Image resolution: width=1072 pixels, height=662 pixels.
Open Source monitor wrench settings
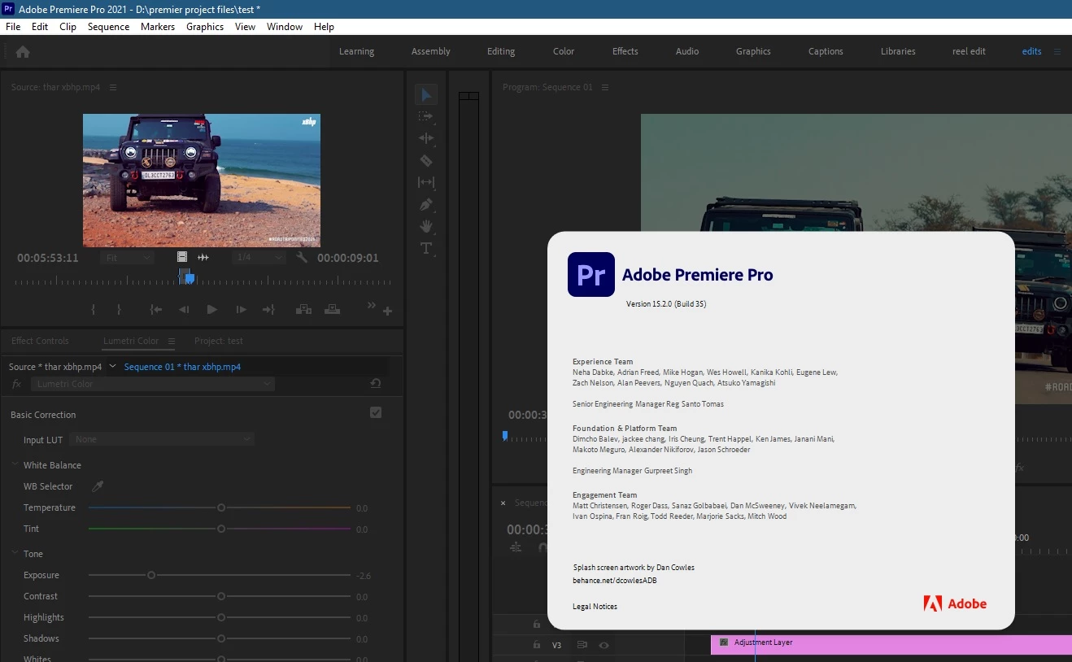pos(302,257)
